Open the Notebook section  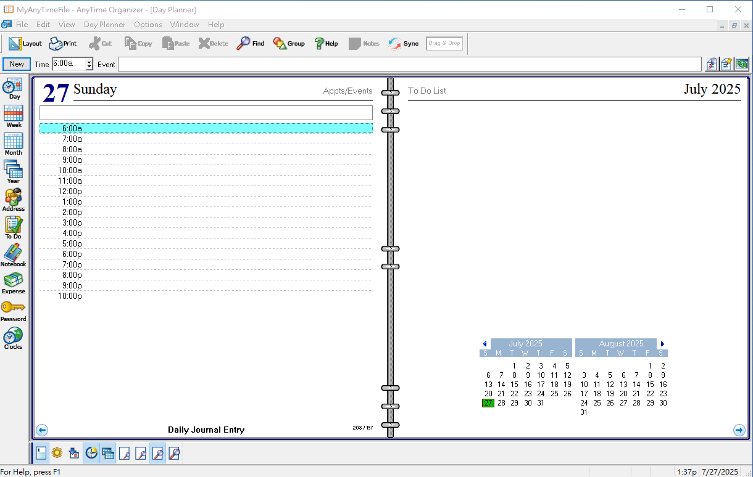click(14, 256)
